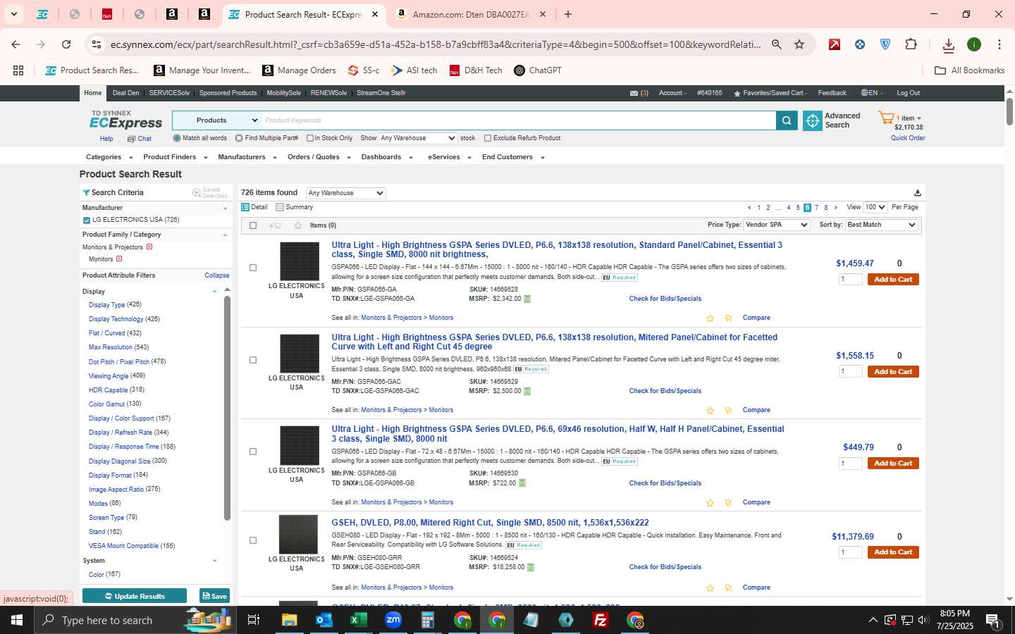Screen dimensions: 1015x634
Task: Change the View 100 per page dropdown
Action: (x=875, y=207)
